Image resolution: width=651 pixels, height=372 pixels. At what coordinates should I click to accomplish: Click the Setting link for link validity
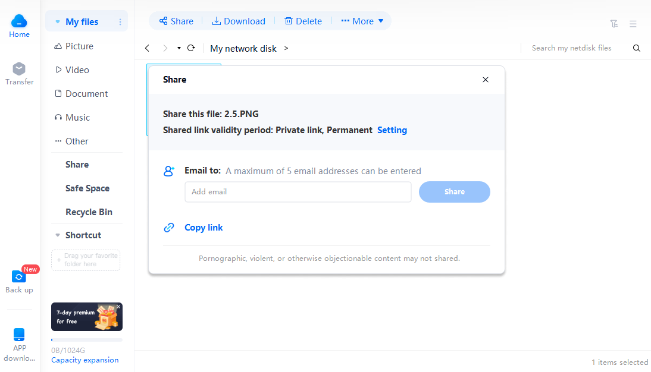(x=392, y=130)
